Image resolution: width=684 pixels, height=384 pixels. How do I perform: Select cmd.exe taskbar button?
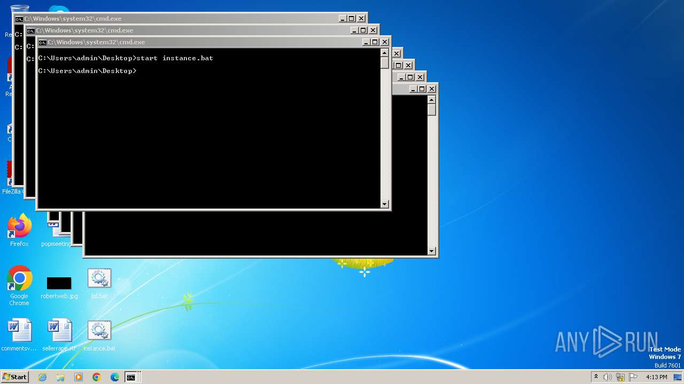coord(131,377)
